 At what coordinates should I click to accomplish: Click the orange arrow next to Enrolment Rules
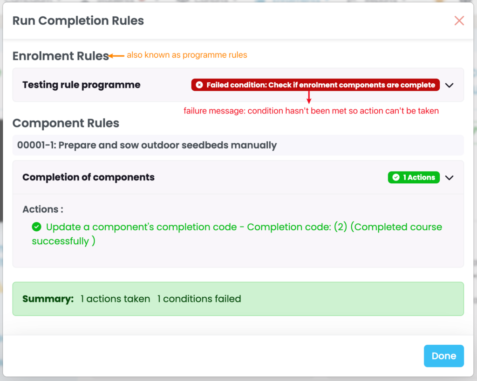[x=117, y=56]
